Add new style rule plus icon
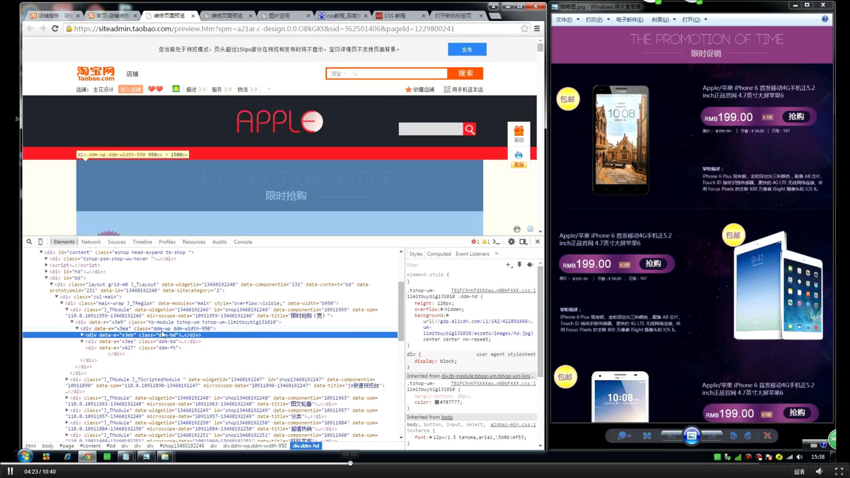850x478 pixels. [509, 265]
